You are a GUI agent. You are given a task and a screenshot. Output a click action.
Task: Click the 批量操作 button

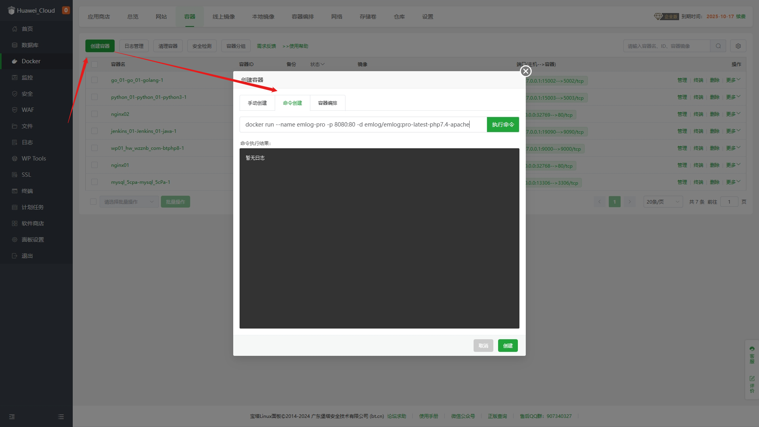click(x=176, y=202)
